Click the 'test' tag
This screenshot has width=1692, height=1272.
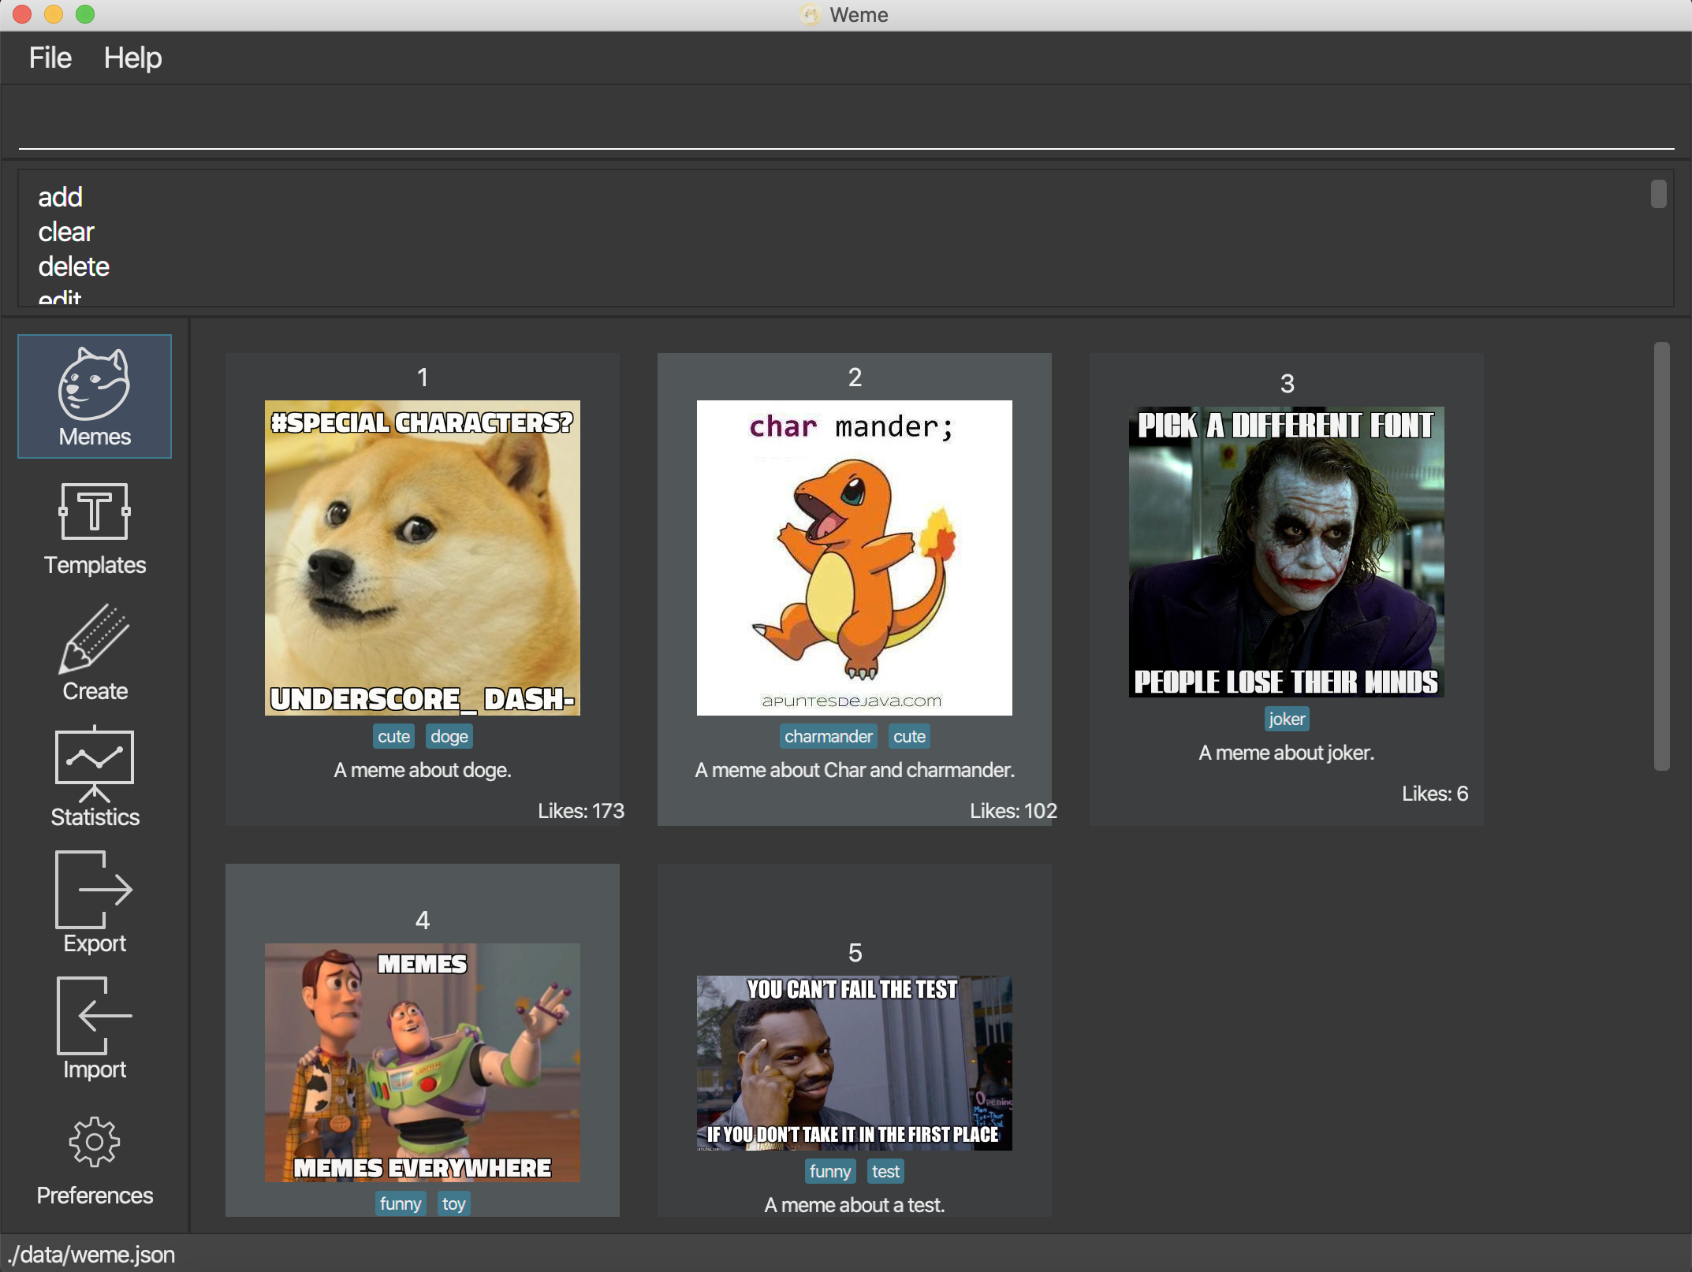(x=885, y=1171)
